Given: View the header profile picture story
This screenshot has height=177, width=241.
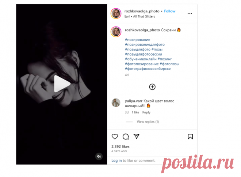Looking at the screenshot, I should coord(116,13).
